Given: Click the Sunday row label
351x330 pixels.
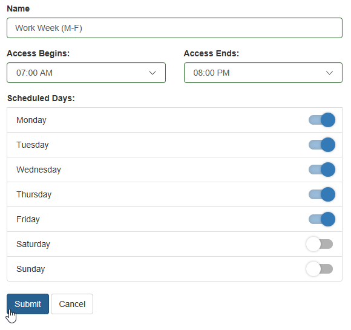Looking at the screenshot, I should tap(31, 269).
